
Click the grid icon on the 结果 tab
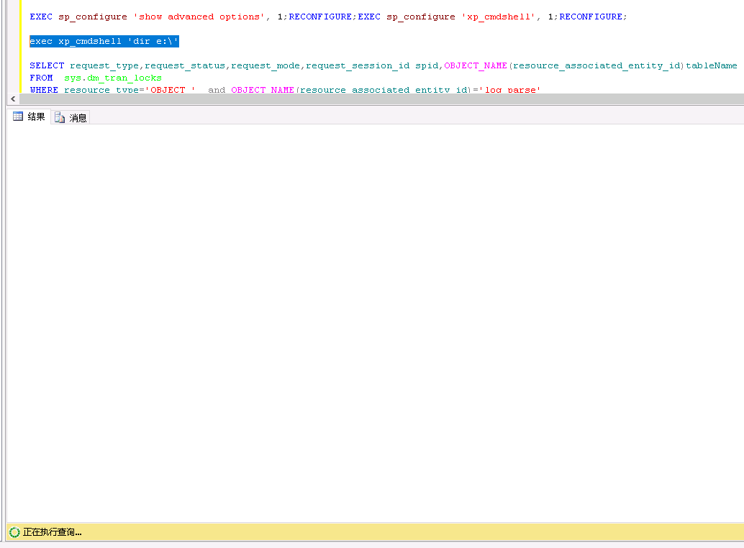(x=18, y=117)
